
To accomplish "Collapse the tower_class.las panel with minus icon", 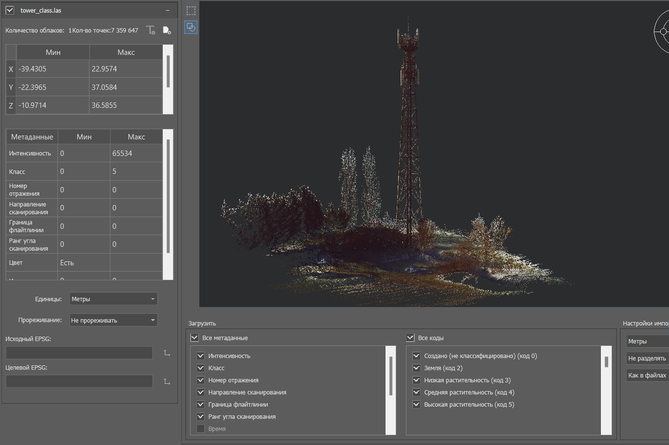I will point(168,10).
